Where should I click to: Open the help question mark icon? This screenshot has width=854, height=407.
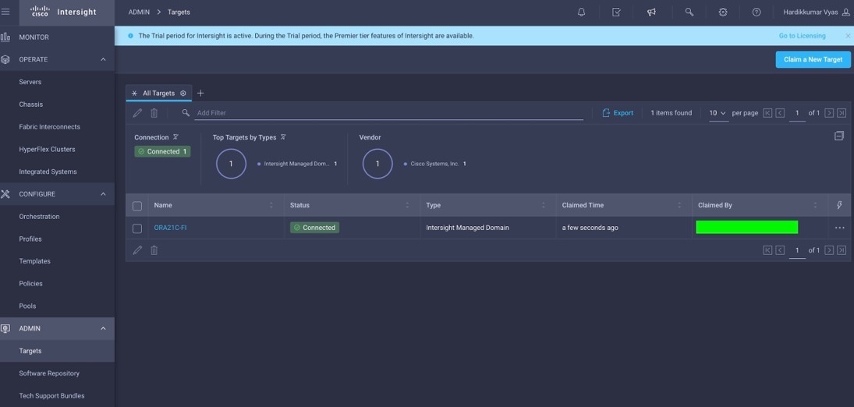(x=757, y=12)
